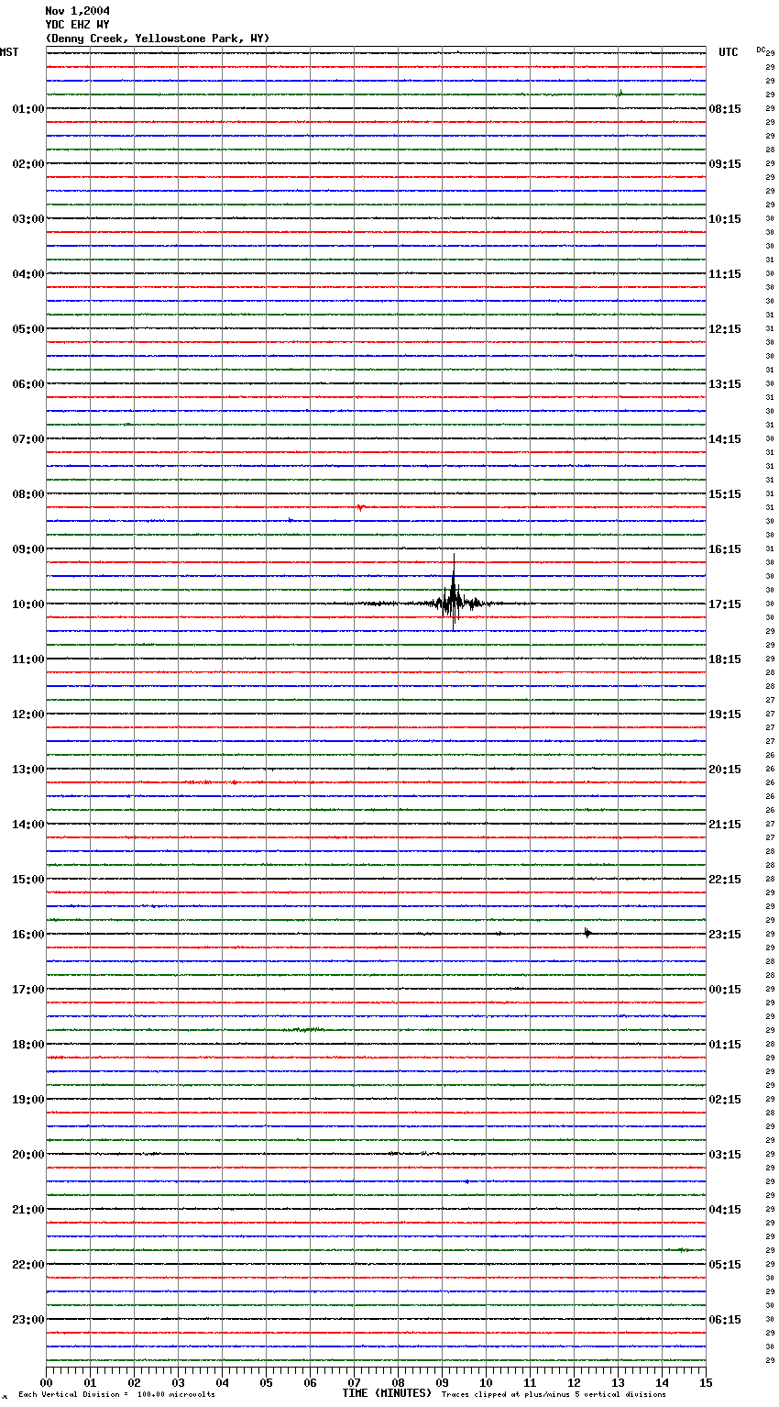779x1407 pixels.
Task: Click the "18:15" UTC row label
Action: pyautogui.click(x=725, y=659)
